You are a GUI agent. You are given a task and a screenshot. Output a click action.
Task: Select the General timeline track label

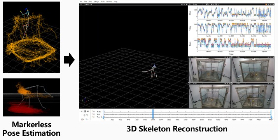pyautogui.click(x=99, y=117)
